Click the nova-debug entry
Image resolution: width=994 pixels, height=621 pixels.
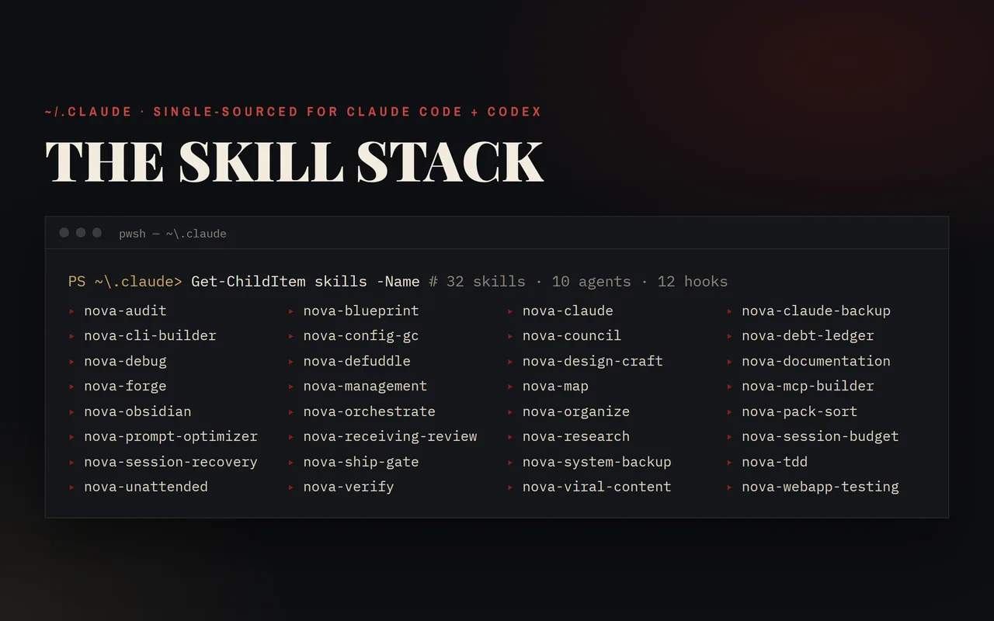(x=125, y=361)
